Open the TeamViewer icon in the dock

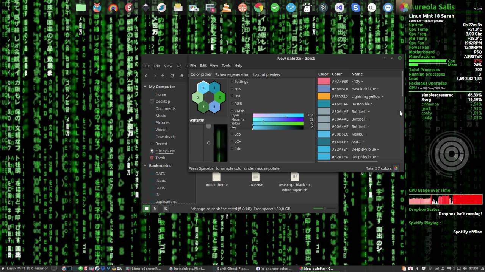tap(388, 8)
